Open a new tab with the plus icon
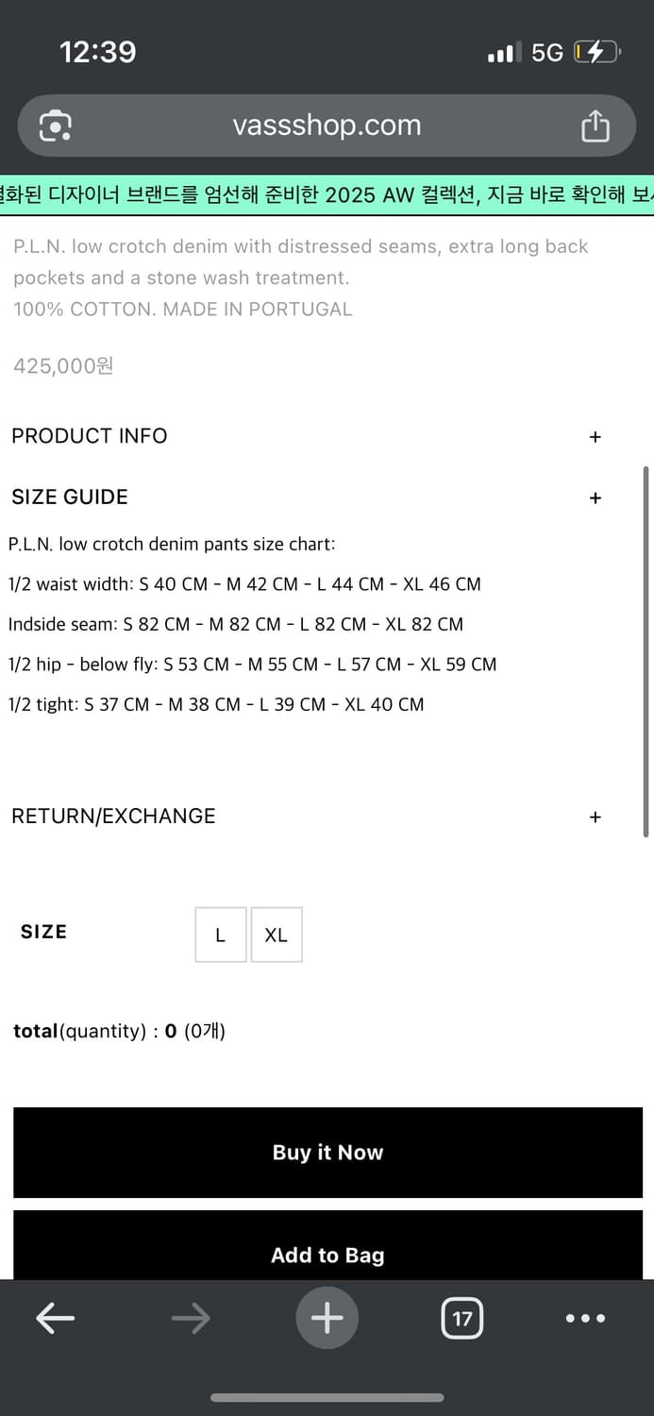This screenshot has width=654, height=1416. click(x=327, y=1318)
